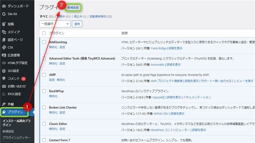Screen dimensions: 255x143
Task: Click the list icon beside RTOC設定
Action: tap(4, 94)
